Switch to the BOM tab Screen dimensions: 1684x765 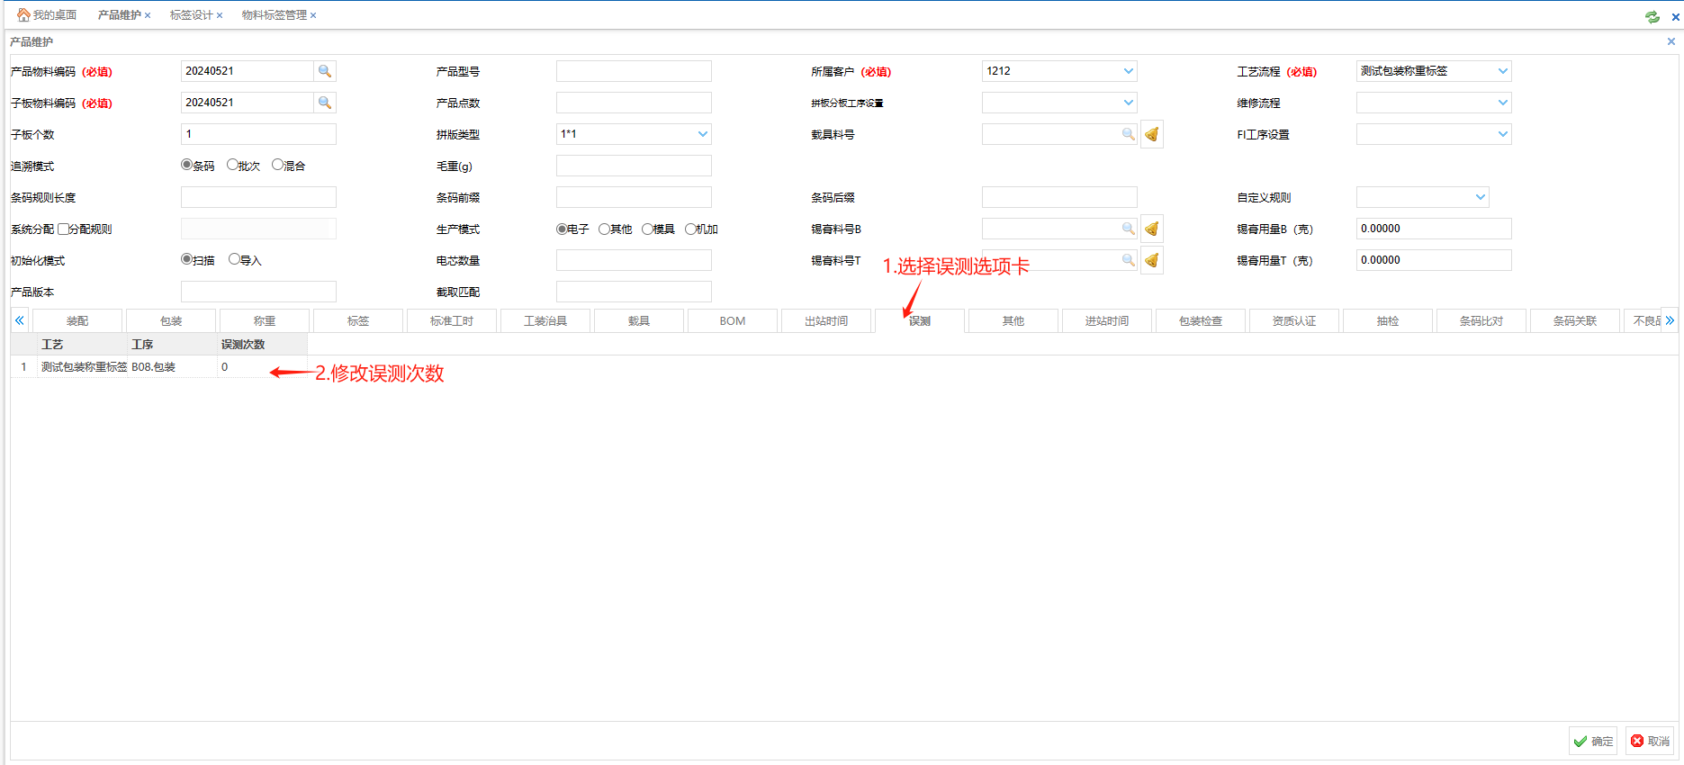coord(732,321)
